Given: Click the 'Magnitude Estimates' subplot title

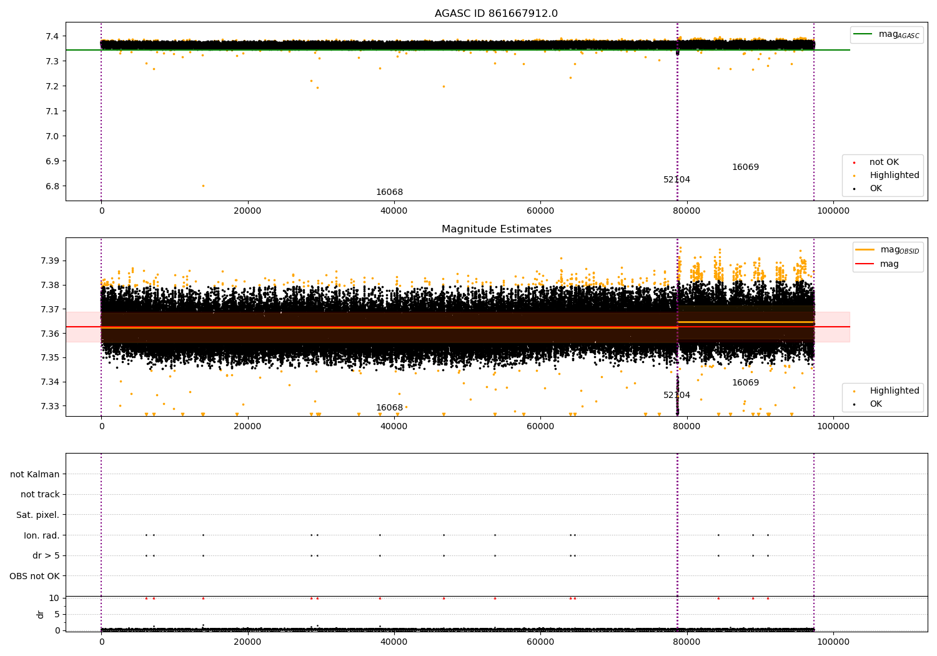Looking at the screenshot, I should (x=496, y=229).
